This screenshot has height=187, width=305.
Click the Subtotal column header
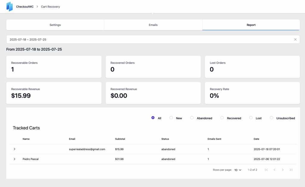pos(120,139)
